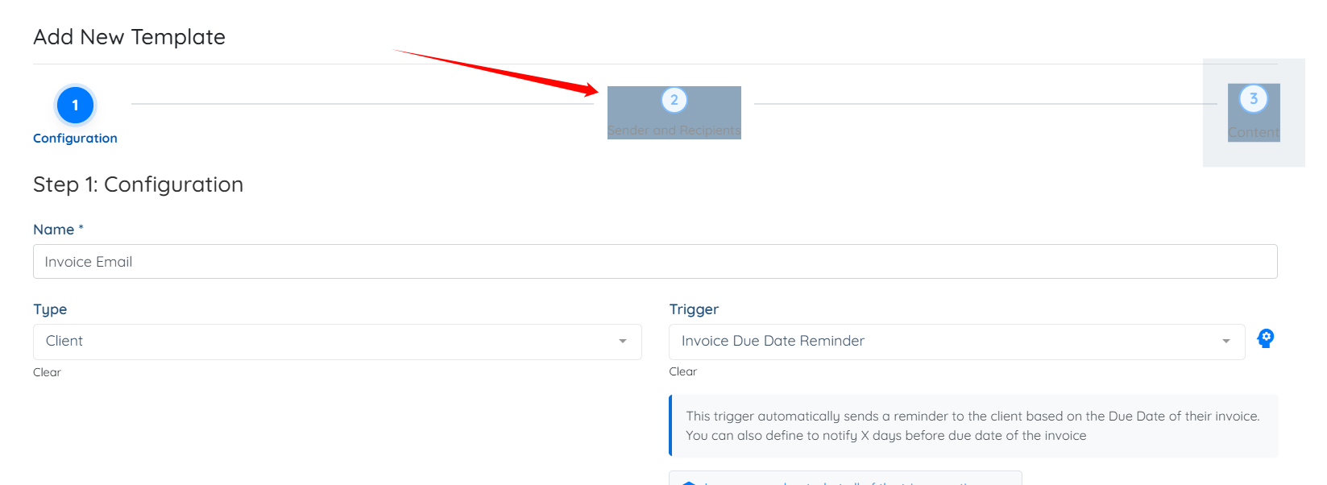1327x485 pixels.
Task: Focus the Name field containing Invoice Email
Action: (655, 262)
